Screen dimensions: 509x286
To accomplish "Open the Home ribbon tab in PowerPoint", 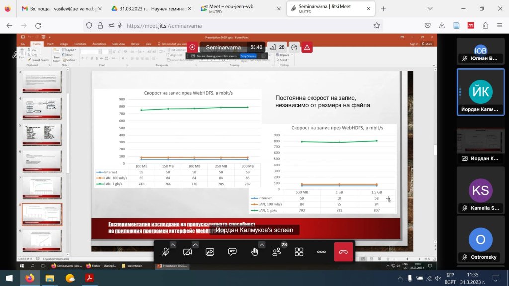I will 37,44.
